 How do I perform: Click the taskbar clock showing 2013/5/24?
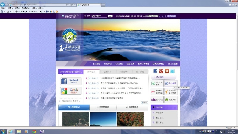231,132
